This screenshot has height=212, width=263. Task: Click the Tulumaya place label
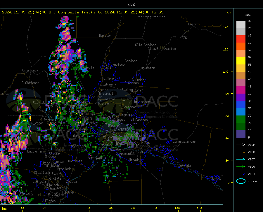point(109,84)
